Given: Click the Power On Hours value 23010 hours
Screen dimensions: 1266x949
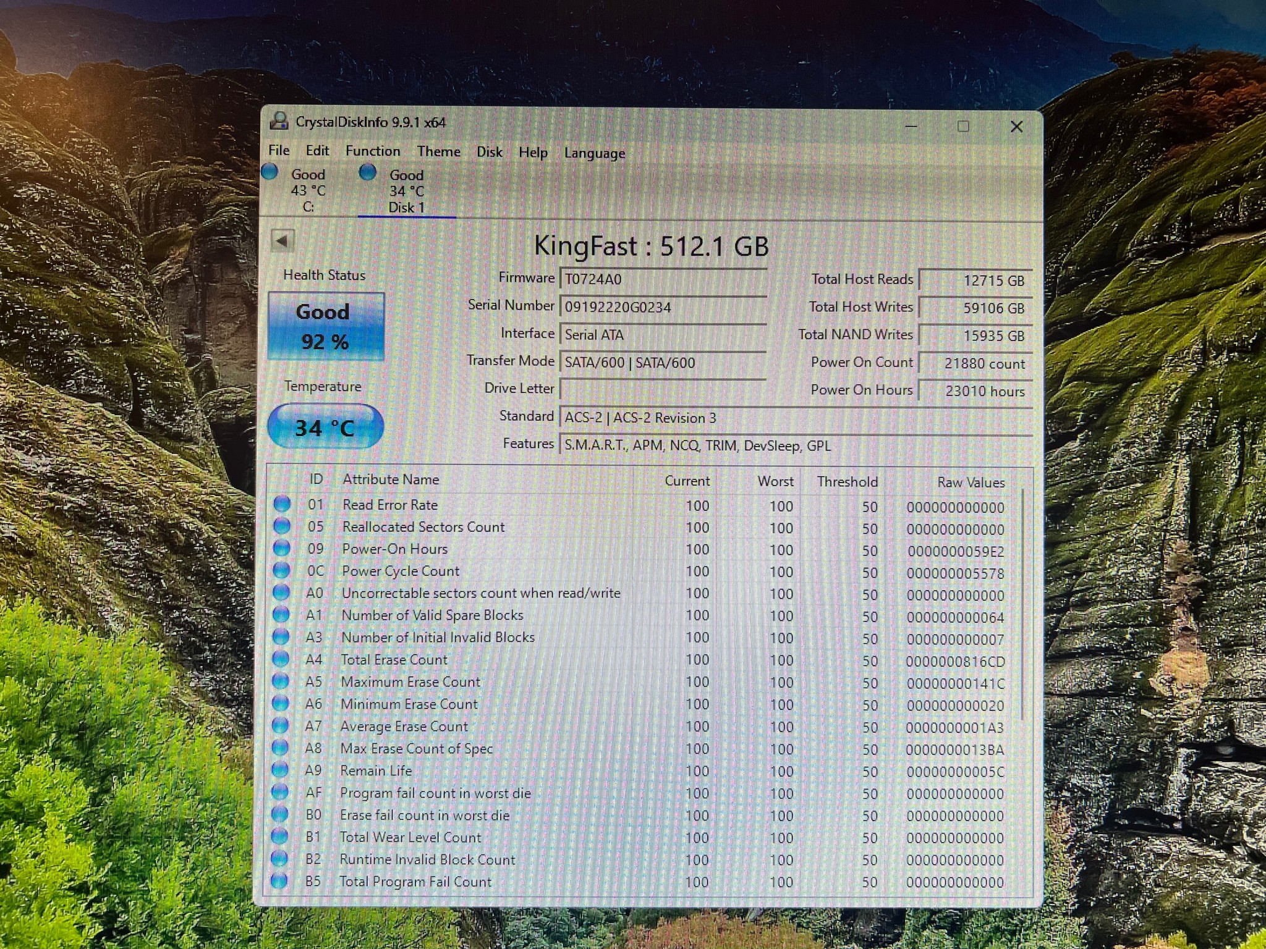Looking at the screenshot, I should (x=976, y=390).
